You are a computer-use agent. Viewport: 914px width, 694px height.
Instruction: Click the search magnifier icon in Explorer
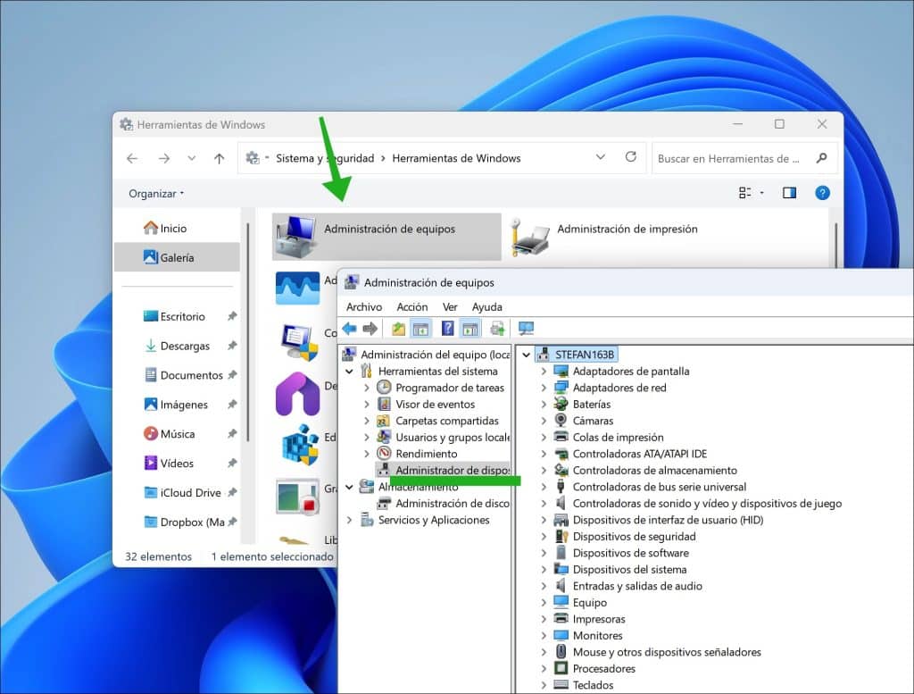coord(821,158)
